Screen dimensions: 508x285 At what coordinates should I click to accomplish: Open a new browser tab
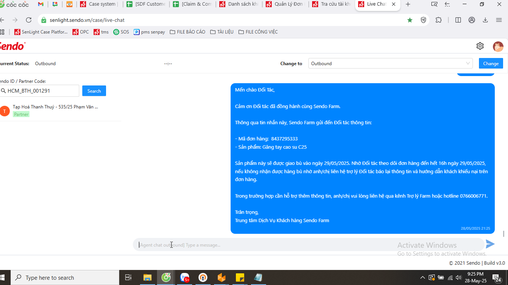click(x=408, y=4)
